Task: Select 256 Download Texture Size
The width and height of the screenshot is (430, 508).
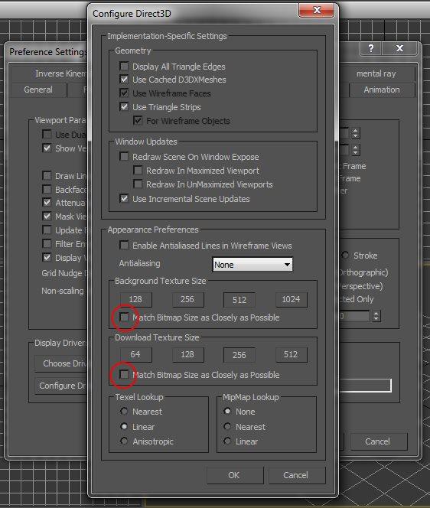Action: (239, 355)
